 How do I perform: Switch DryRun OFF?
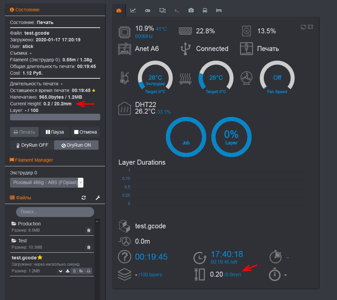tap(31, 145)
